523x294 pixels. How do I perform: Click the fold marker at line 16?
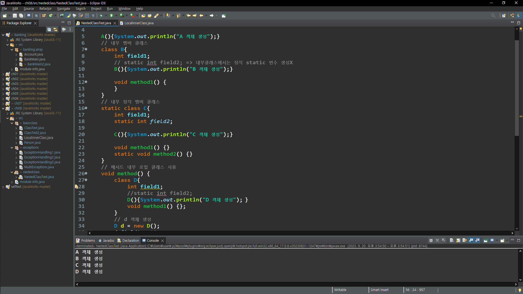pyautogui.click(x=86, y=108)
